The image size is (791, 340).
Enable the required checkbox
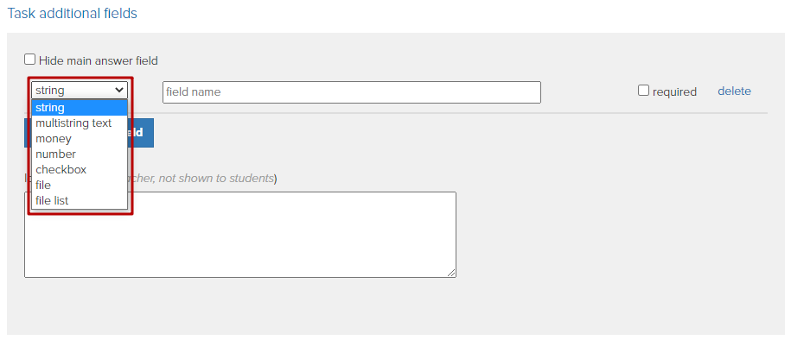[643, 91]
